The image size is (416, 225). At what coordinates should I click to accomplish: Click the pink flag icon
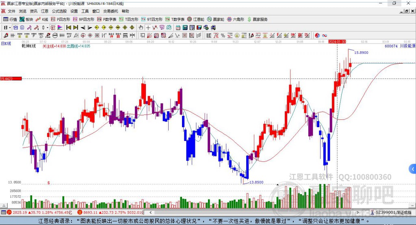pyautogui.click(x=60, y=27)
